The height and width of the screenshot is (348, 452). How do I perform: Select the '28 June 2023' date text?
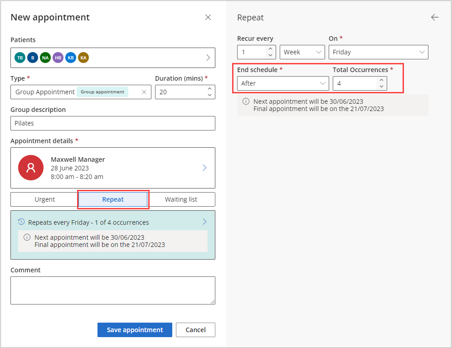click(70, 168)
